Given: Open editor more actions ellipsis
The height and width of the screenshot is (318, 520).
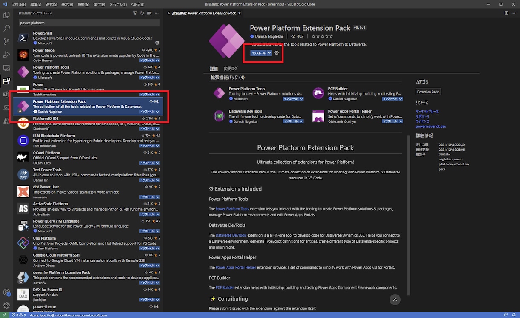Looking at the screenshot, I should tap(514, 13).
